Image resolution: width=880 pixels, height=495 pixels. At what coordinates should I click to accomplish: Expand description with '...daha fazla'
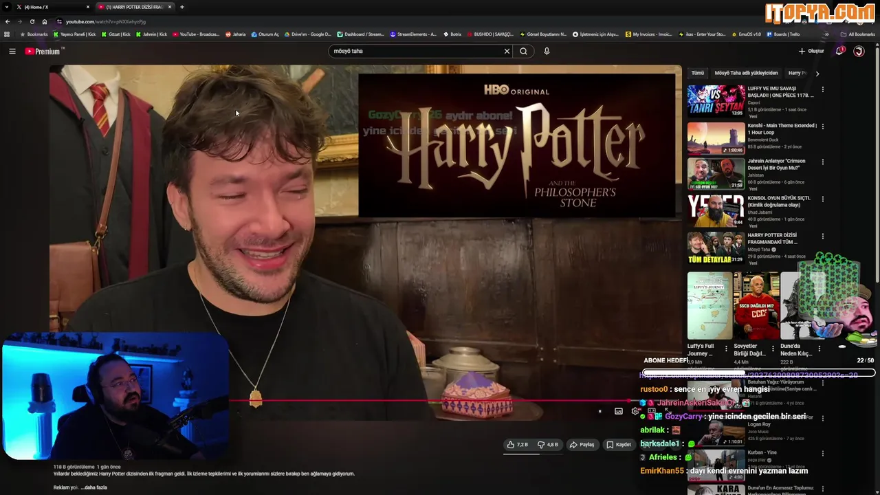(94, 487)
